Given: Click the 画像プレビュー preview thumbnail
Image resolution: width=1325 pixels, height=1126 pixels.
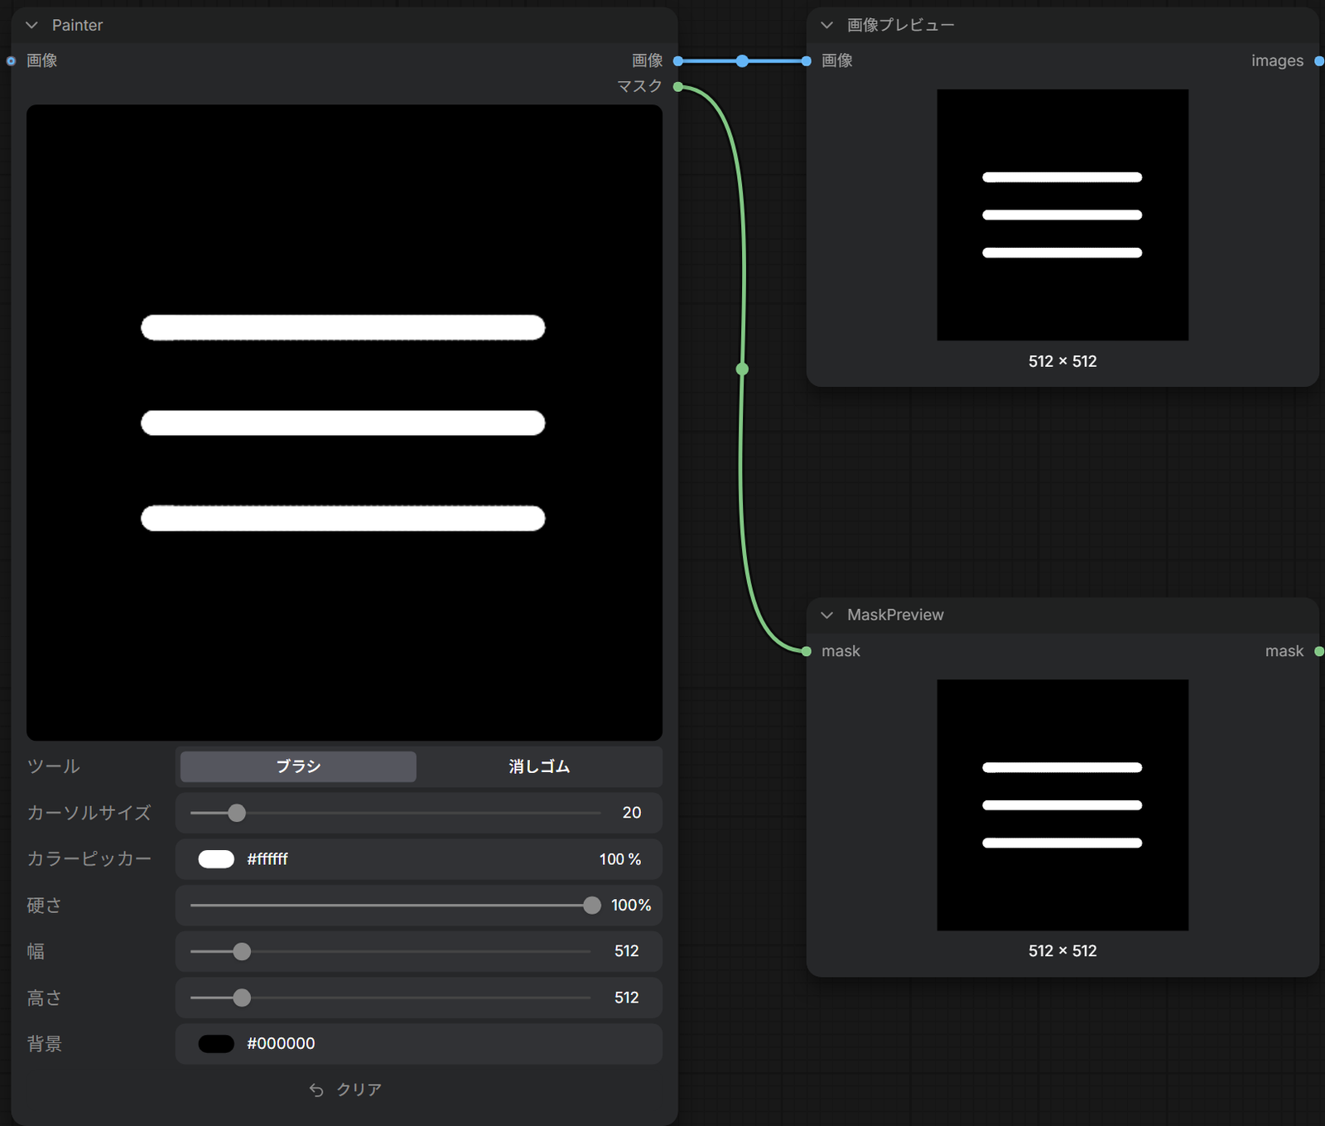Looking at the screenshot, I should click(1062, 215).
